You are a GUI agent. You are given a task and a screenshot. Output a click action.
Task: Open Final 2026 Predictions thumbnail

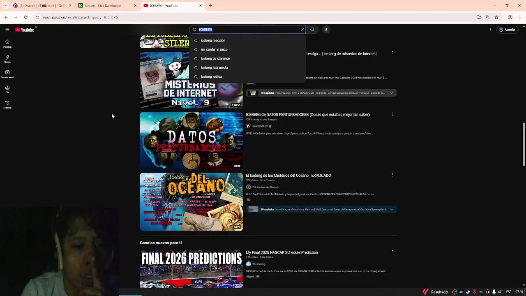191,269
